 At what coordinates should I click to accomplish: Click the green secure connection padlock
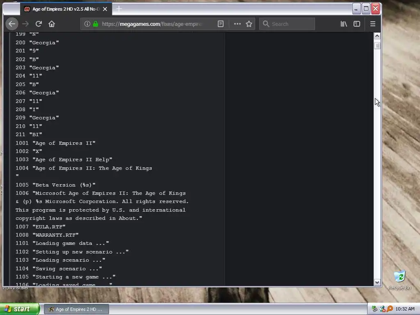[96, 24]
